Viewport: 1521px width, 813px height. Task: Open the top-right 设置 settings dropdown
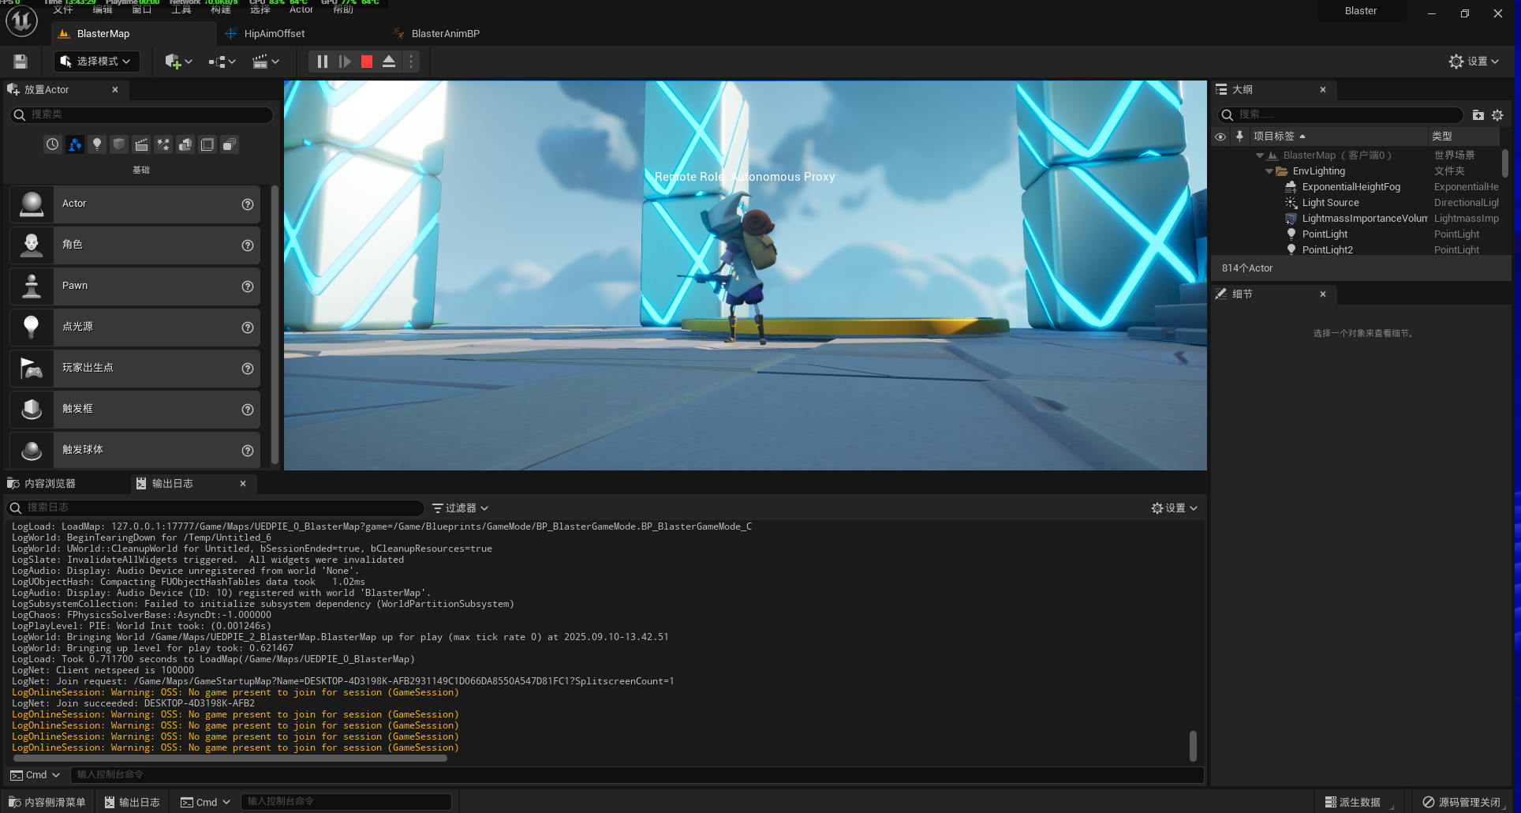[x=1474, y=62]
